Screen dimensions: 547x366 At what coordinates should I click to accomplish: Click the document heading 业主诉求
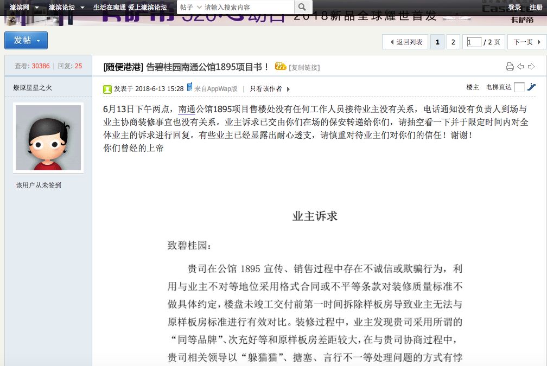tap(315, 216)
